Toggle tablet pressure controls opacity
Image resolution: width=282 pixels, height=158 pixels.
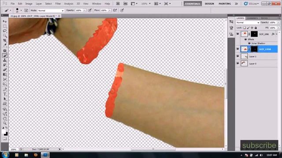point(90,11)
